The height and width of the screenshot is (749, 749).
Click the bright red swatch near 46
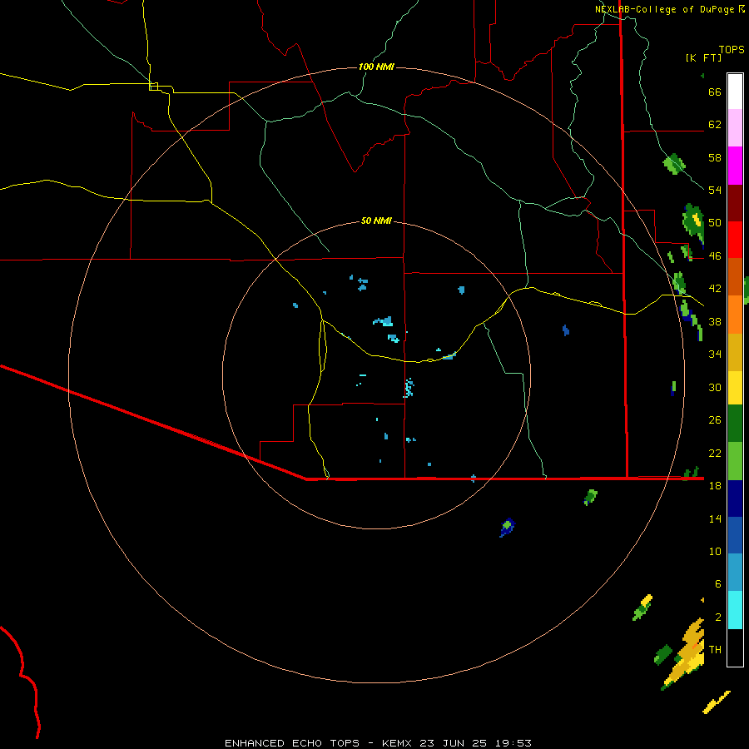tap(735, 240)
